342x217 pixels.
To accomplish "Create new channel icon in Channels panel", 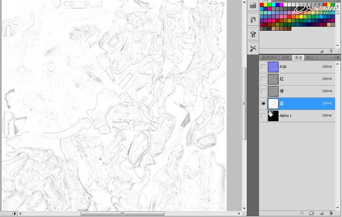I will coord(321,213).
